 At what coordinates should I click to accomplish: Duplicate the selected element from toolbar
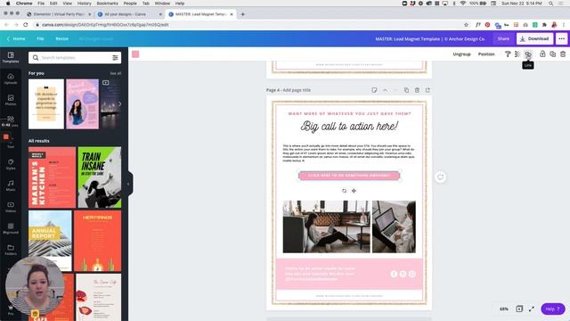click(552, 53)
